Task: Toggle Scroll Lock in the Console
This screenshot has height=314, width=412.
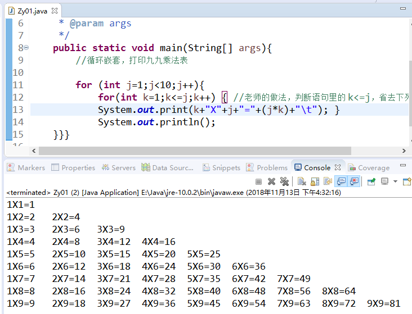Action: click(315, 181)
